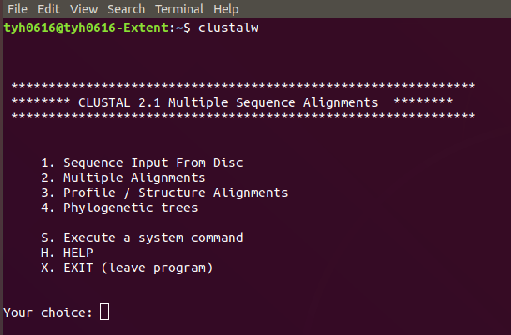Open the Help menu
This screenshot has height=335, width=511.
pos(226,9)
